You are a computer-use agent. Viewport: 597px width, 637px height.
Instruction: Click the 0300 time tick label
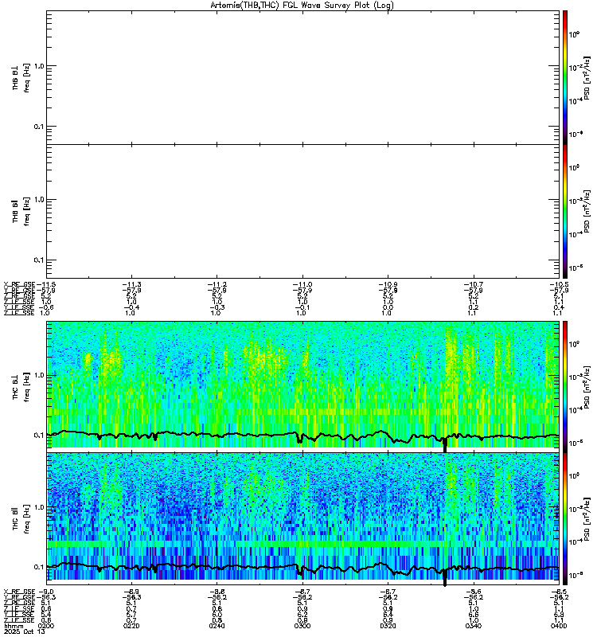(302, 626)
